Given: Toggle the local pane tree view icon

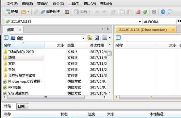Looking at the screenshot, I should (x=6, y=38).
